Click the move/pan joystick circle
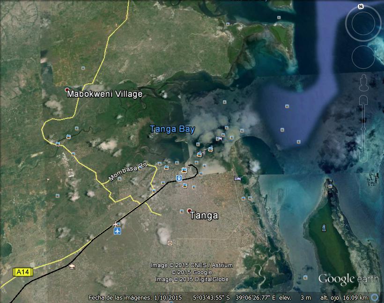384x303 pixels. (363, 57)
